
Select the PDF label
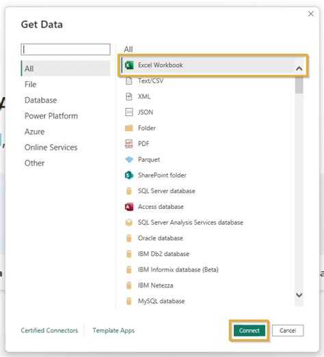click(144, 143)
